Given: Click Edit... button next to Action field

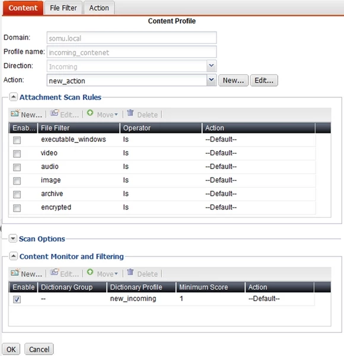Looking at the screenshot, I should point(264,80).
